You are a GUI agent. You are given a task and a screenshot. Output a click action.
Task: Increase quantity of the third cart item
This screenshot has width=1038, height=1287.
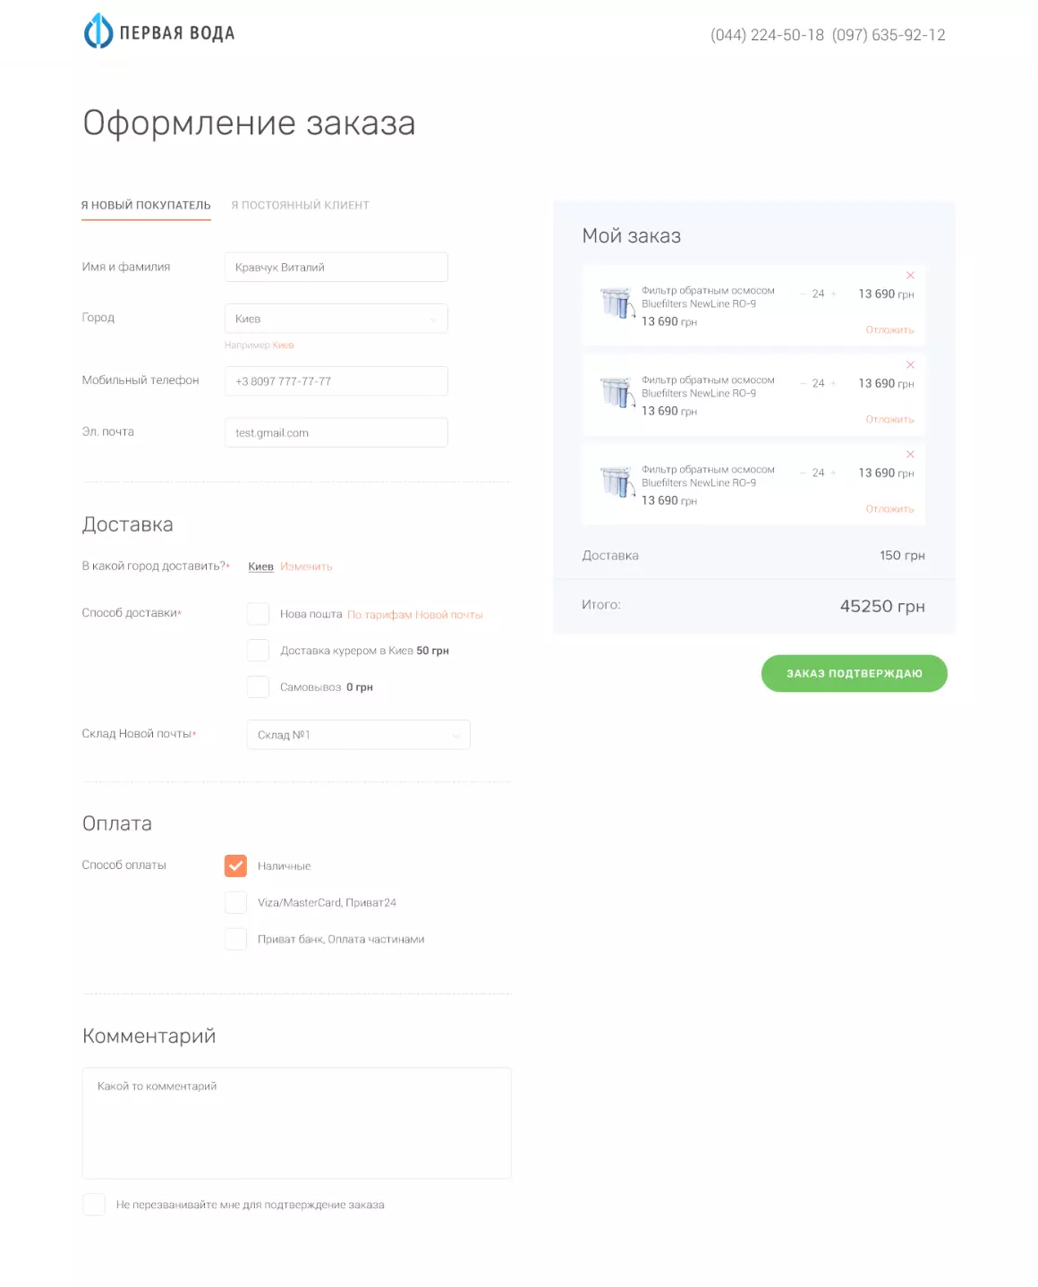[833, 473]
